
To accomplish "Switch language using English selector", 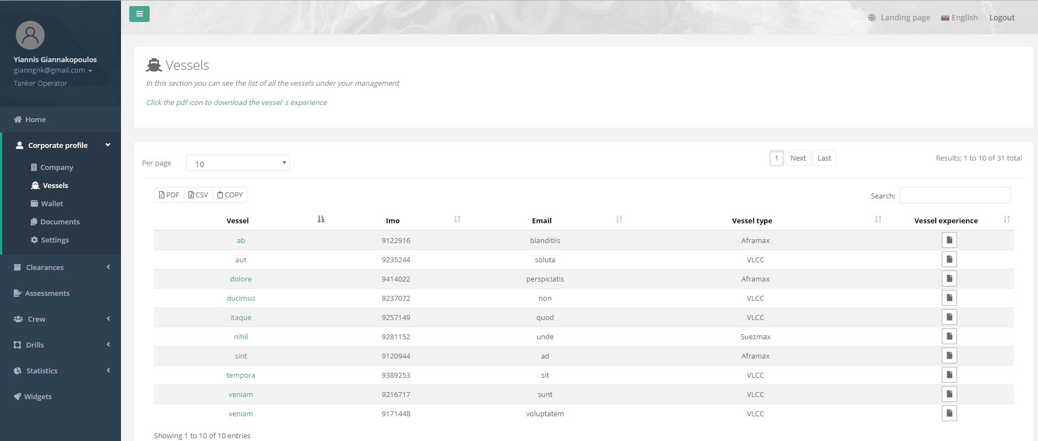I will [959, 18].
